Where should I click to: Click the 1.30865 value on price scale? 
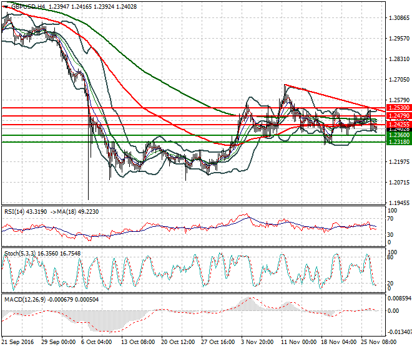pyautogui.click(x=399, y=18)
